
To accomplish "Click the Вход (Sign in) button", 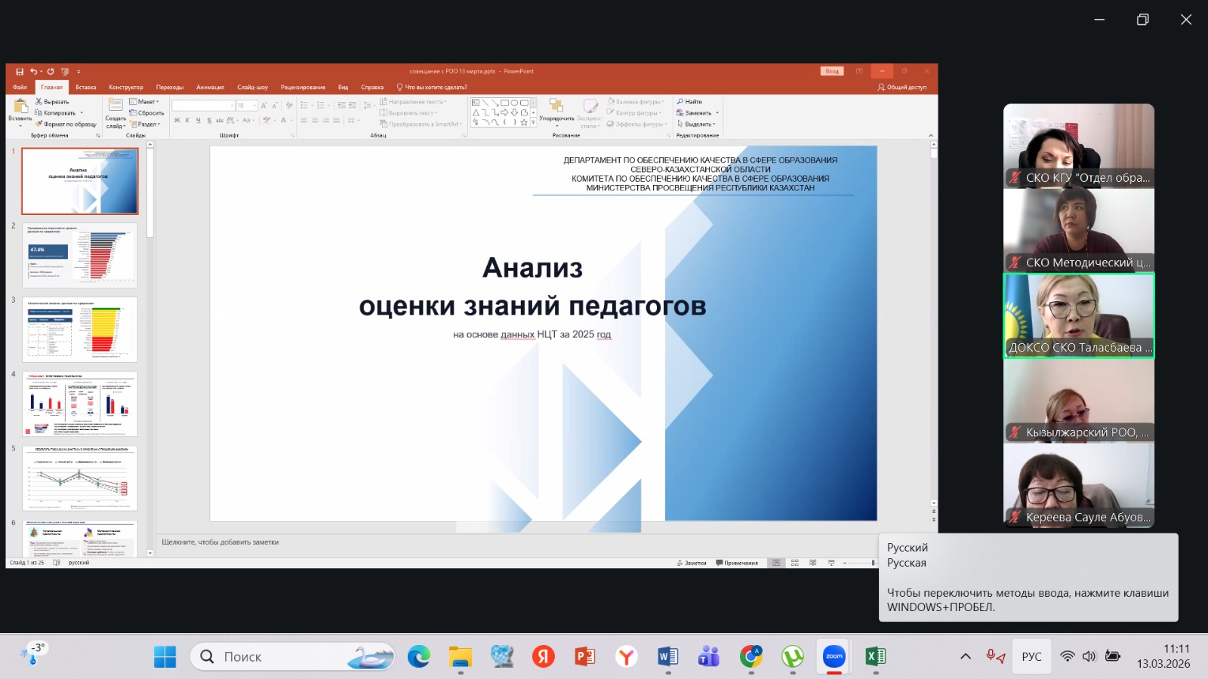I will point(831,70).
